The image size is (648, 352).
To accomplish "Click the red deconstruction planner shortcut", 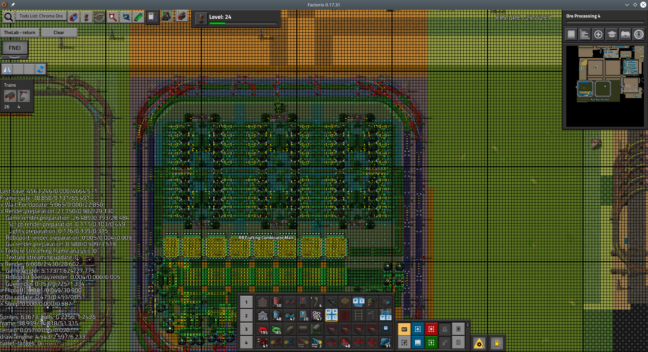I will click(431, 329).
